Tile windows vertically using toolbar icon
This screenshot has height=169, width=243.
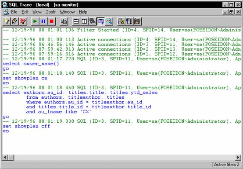[84, 21]
